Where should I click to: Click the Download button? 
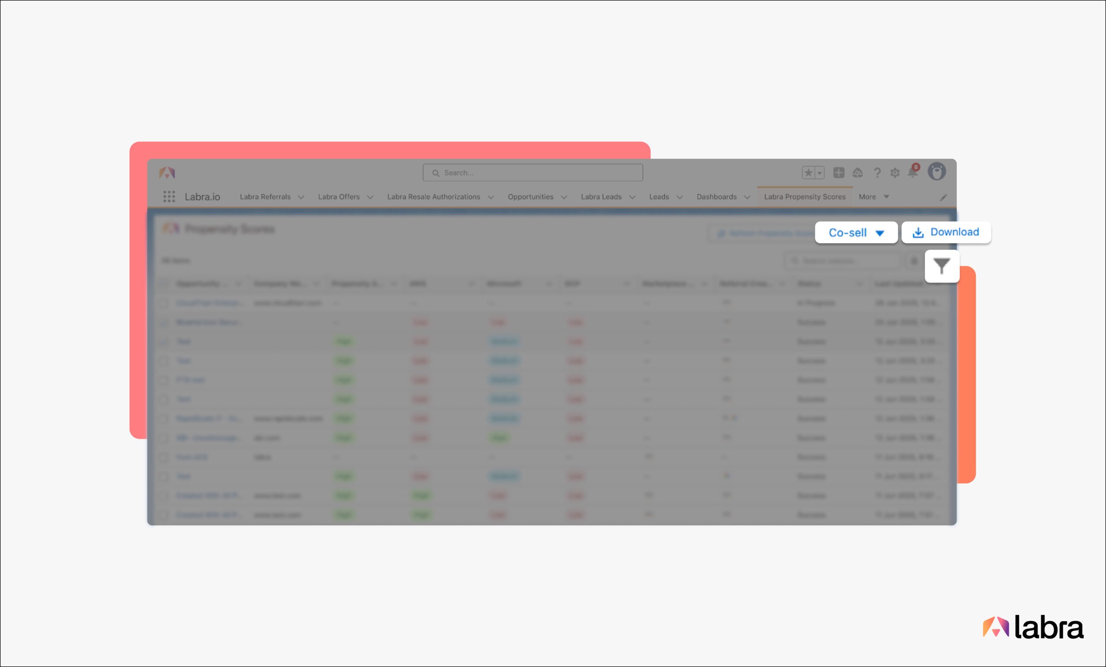(946, 232)
